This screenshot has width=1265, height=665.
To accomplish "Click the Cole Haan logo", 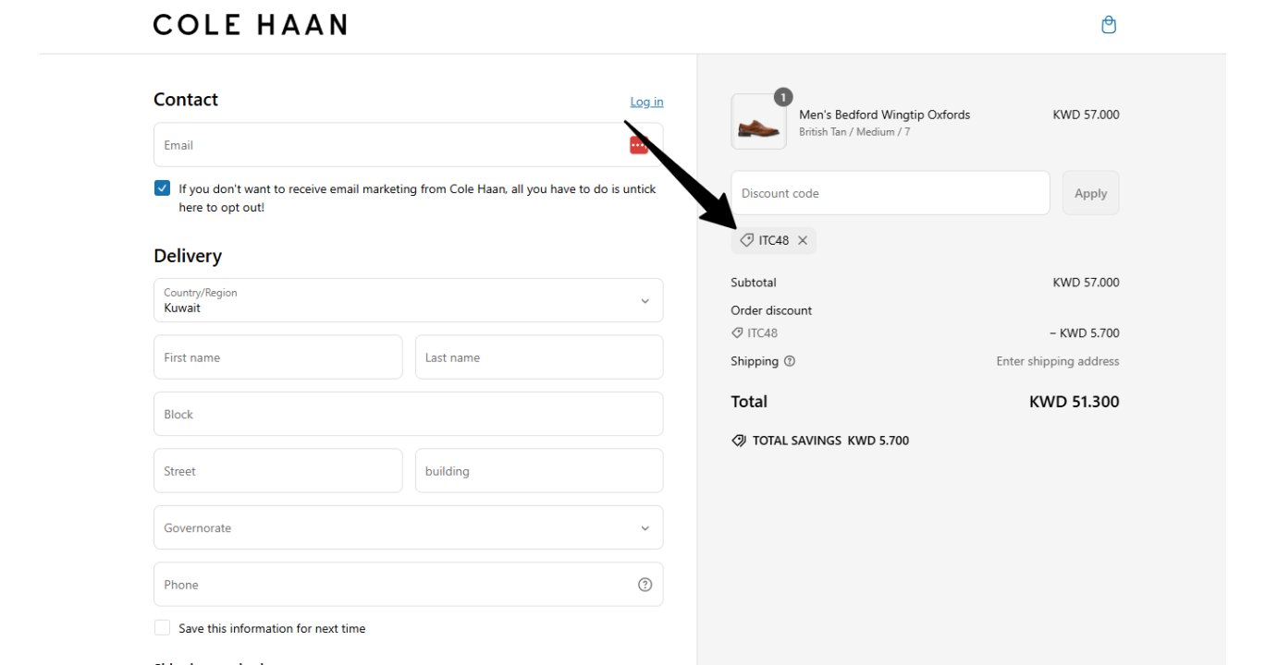I will pyautogui.click(x=250, y=25).
